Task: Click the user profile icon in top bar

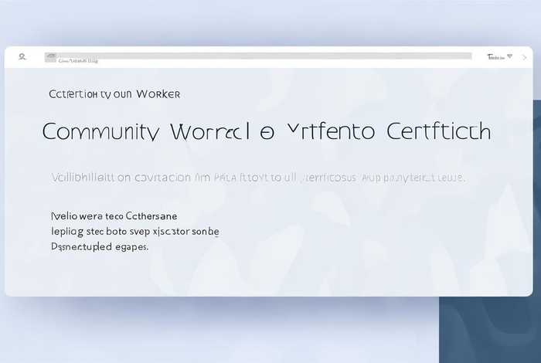Action: click(x=22, y=56)
